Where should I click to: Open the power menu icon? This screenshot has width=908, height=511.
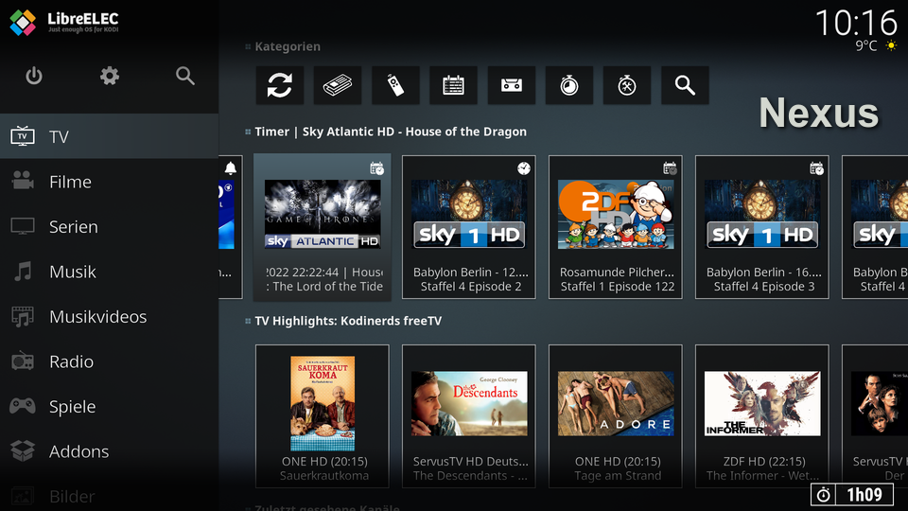[x=34, y=76]
